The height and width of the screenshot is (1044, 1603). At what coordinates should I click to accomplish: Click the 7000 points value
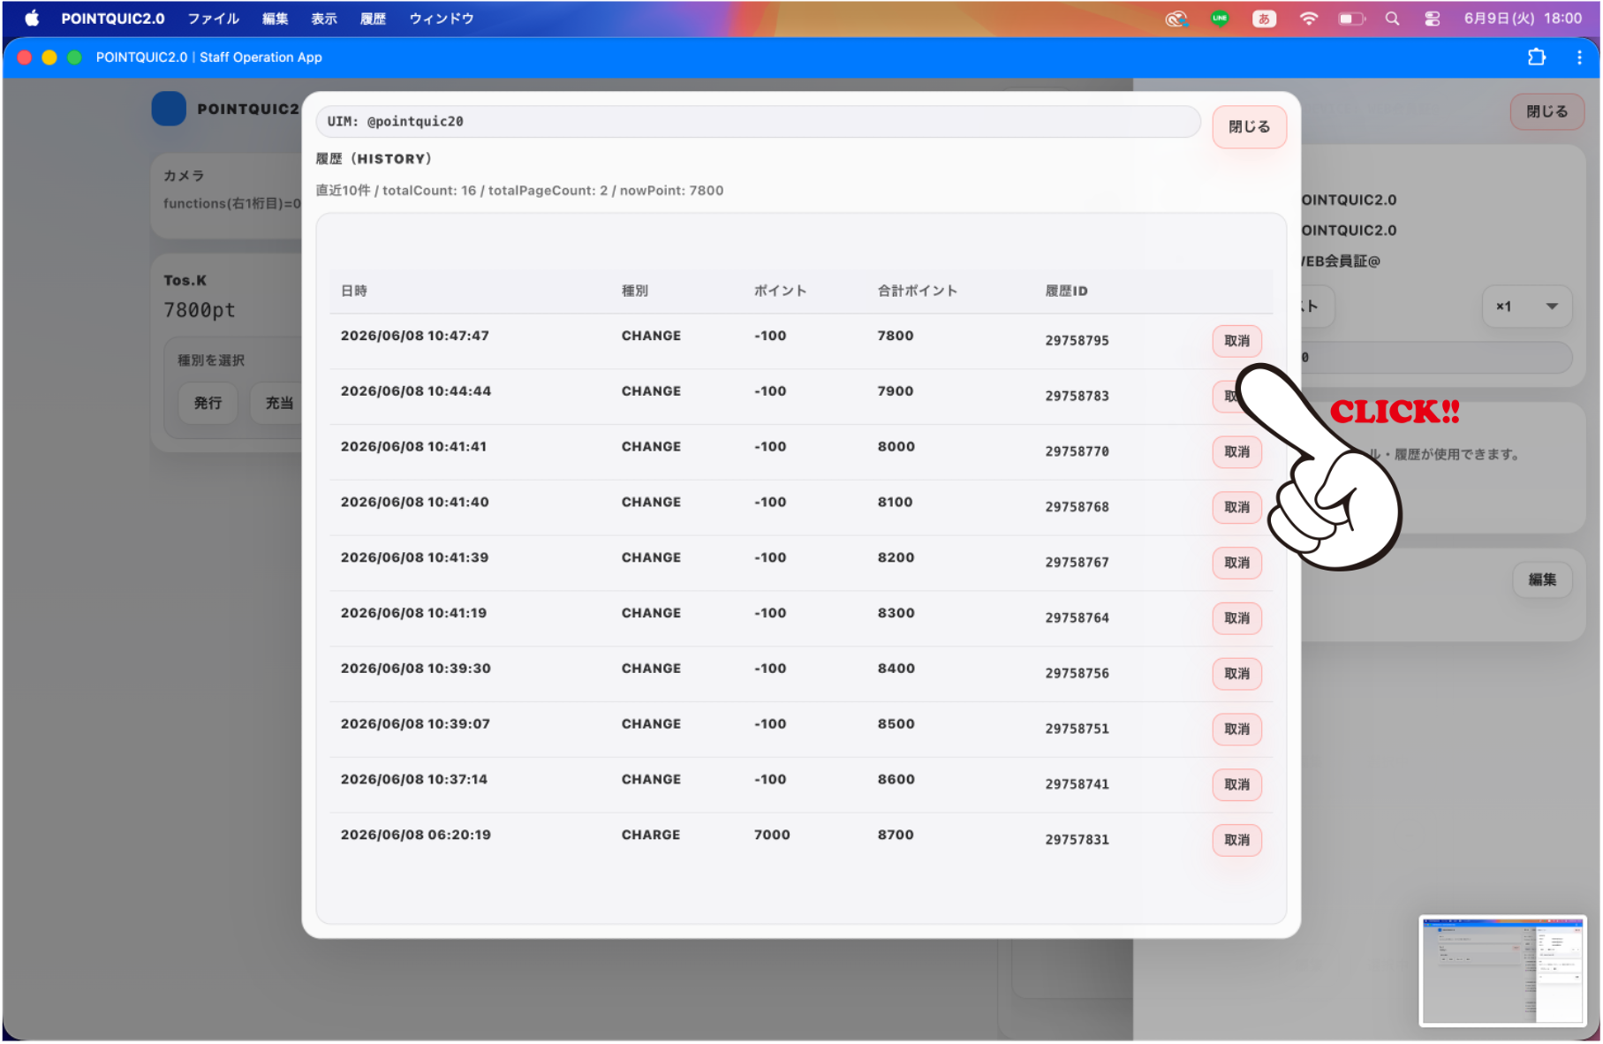[x=772, y=835]
